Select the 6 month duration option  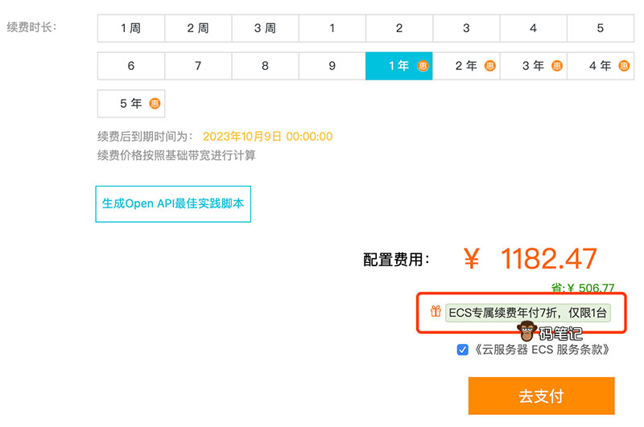tap(130, 66)
